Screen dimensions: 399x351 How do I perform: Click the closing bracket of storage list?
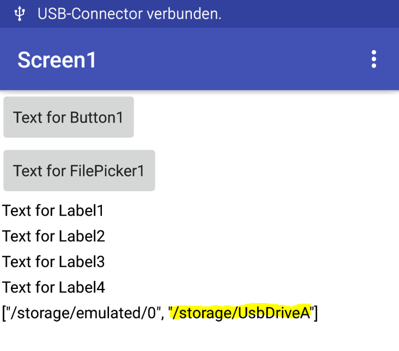coord(316,313)
